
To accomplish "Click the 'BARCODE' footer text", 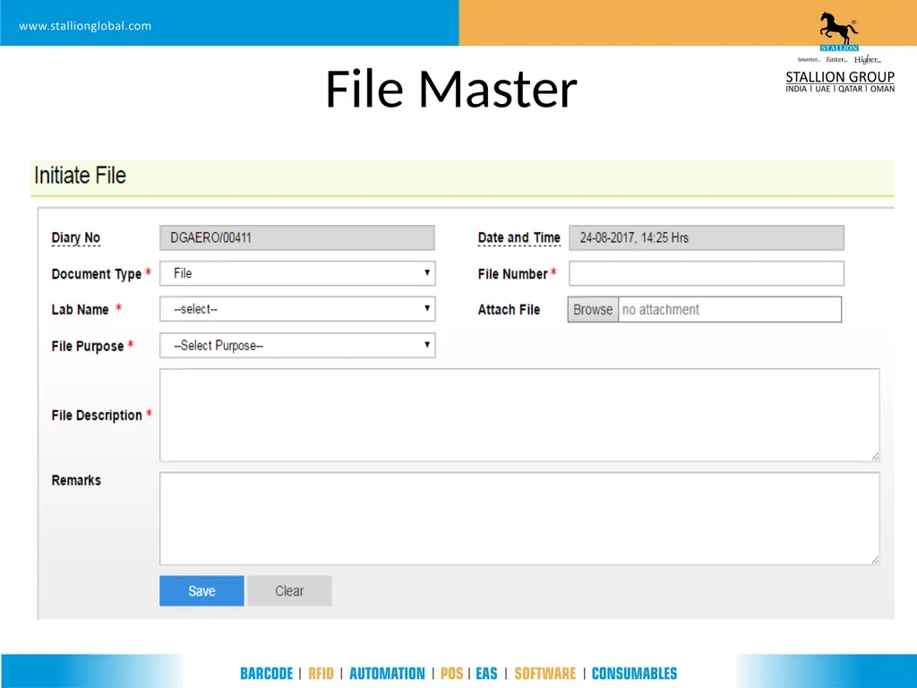I will [x=266, y=674].
